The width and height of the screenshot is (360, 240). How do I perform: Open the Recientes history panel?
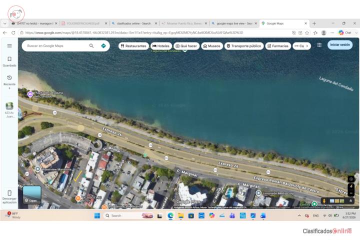[x=9, y=82]
